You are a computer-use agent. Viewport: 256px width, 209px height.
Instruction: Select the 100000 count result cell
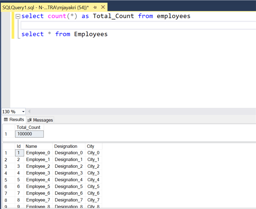coord(29,134)
